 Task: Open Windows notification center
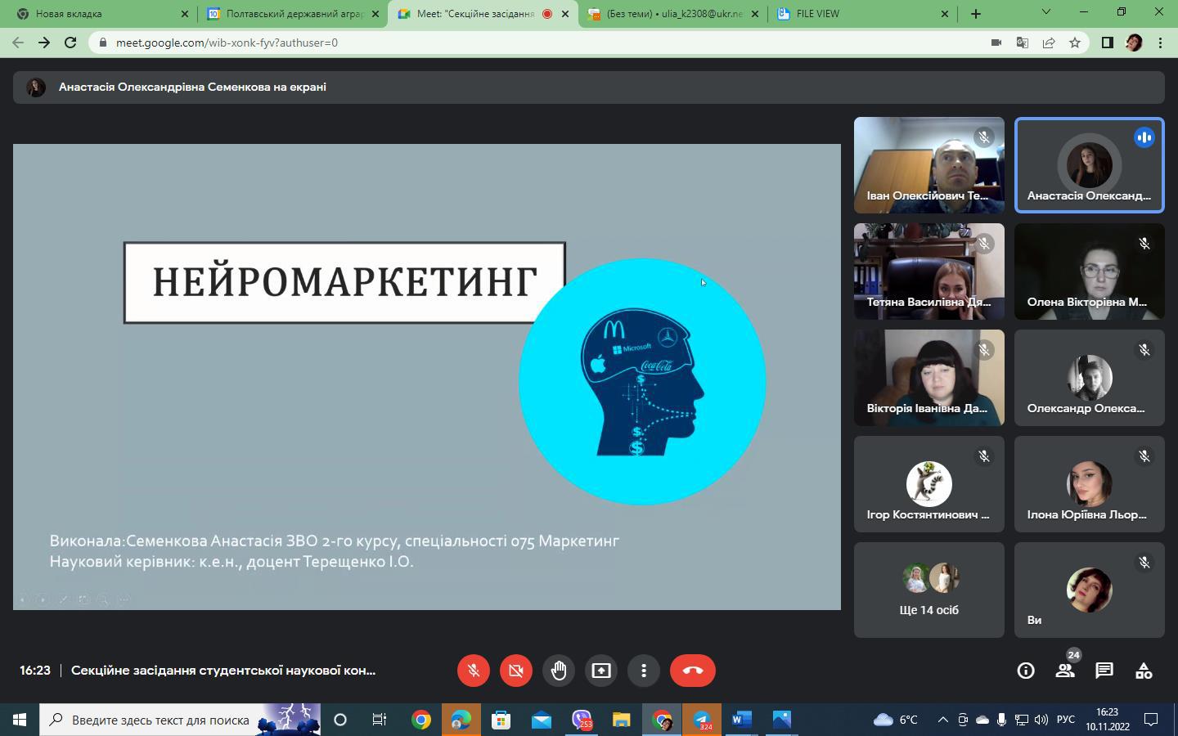1151,720
